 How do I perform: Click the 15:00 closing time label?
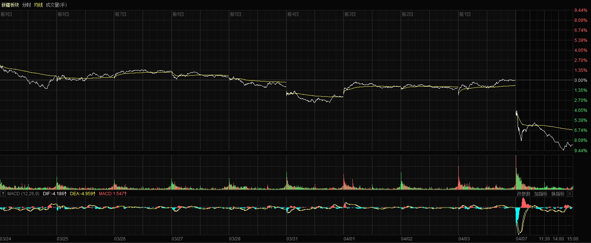(572, 239)
